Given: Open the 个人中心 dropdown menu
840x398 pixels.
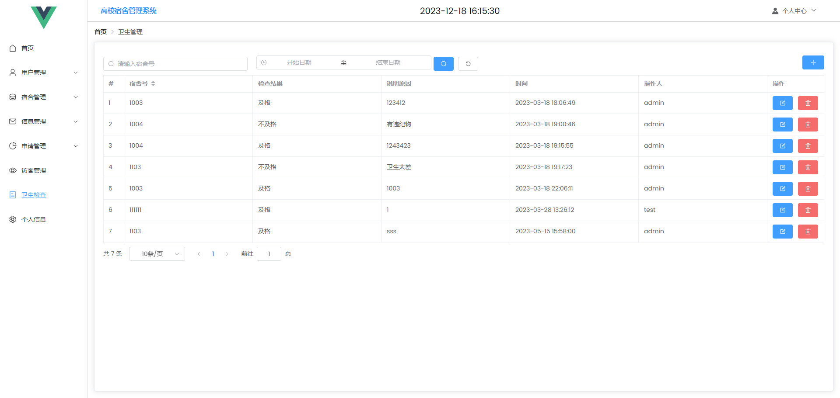Looking at the screenshot, I should pos(794,11).
